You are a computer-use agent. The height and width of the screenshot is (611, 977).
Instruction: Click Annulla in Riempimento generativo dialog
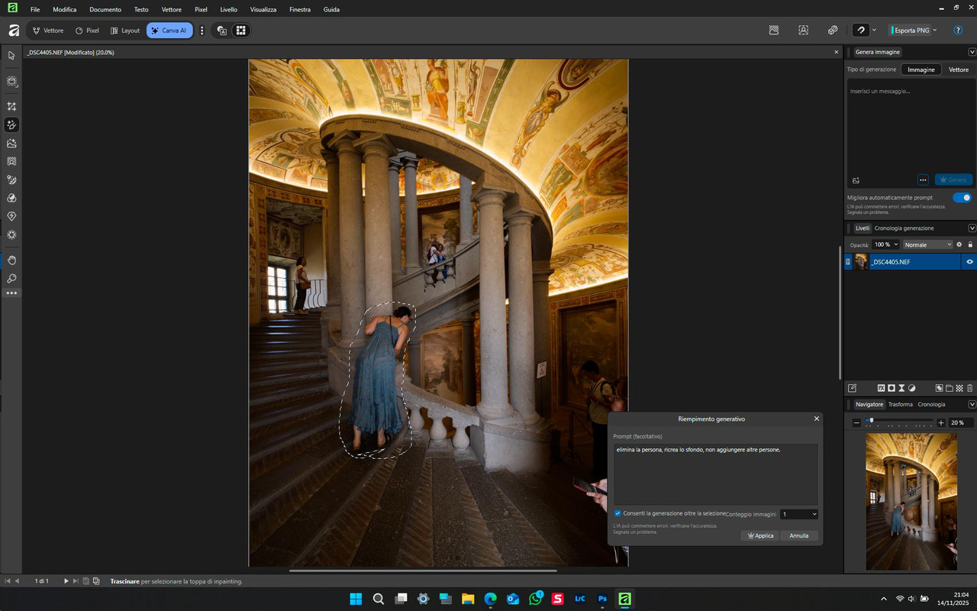(x=798, y=535)
